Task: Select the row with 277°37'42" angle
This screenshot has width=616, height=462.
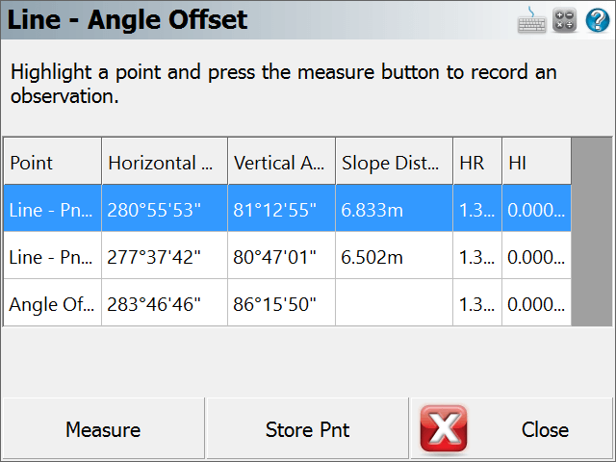Action: [288, 256]
